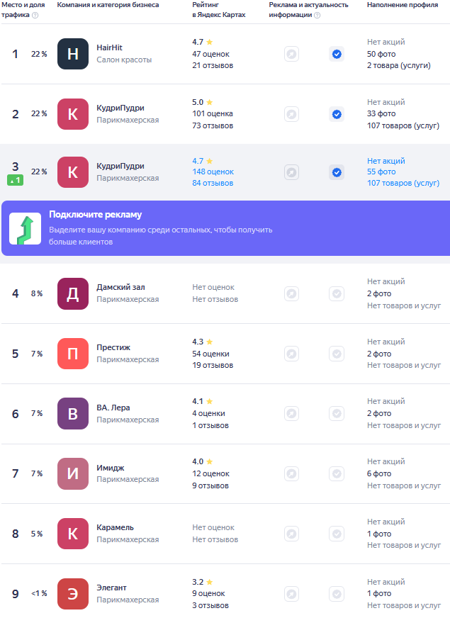Click the Дамский зал avatar icon
Screen dimensions: 450x618
(x=73, y=293)
